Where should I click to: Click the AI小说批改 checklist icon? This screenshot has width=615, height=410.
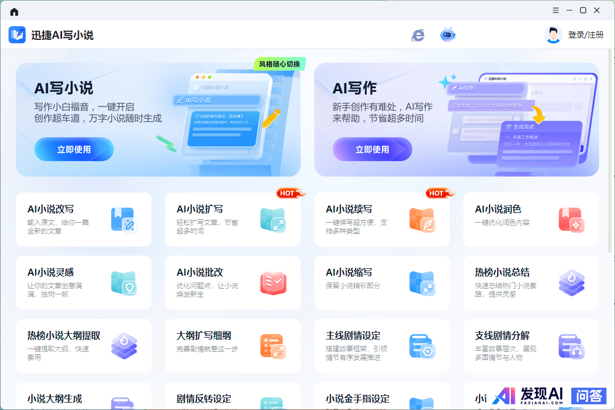[273, 283]
